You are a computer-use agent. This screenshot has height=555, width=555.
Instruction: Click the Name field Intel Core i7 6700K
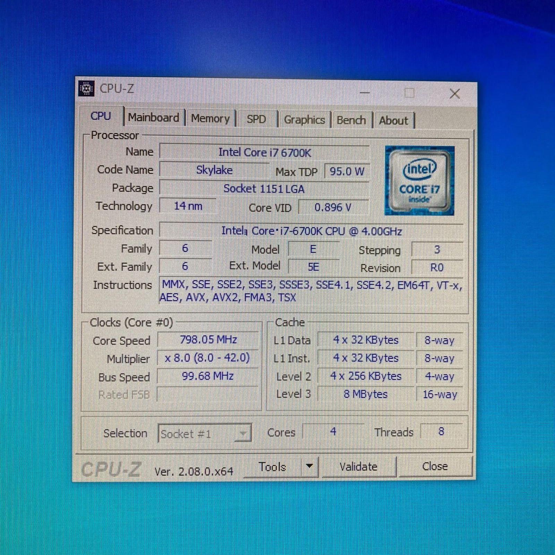pyautogui.click(x=264, y=153)
